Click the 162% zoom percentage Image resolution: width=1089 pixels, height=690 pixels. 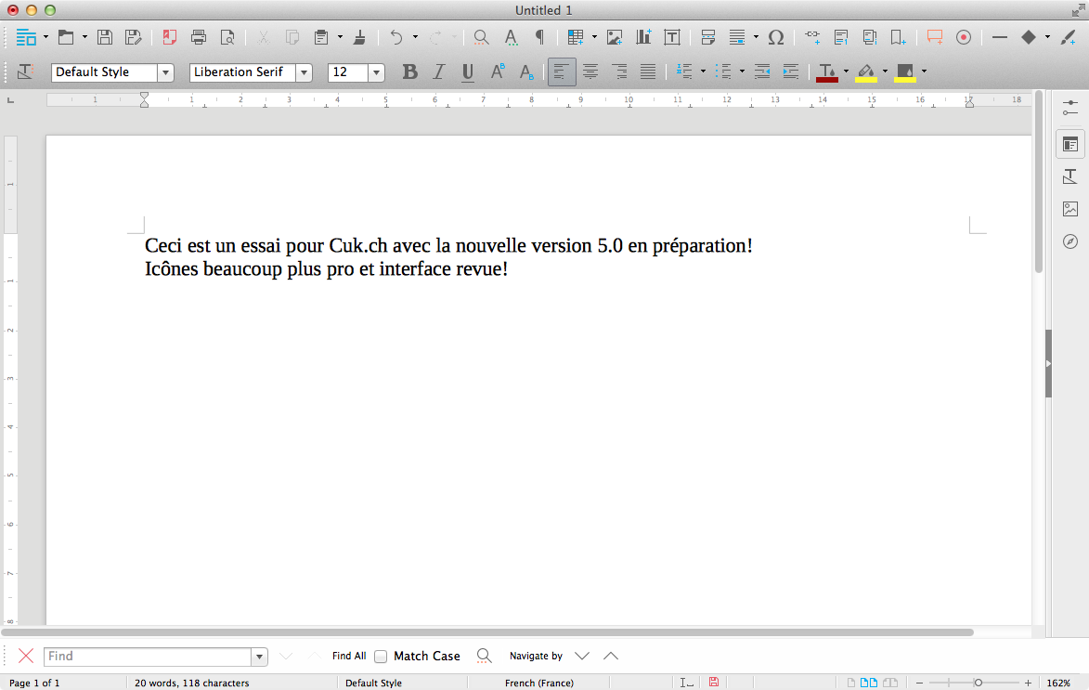pyautogui.click(x=1058, y=683)
